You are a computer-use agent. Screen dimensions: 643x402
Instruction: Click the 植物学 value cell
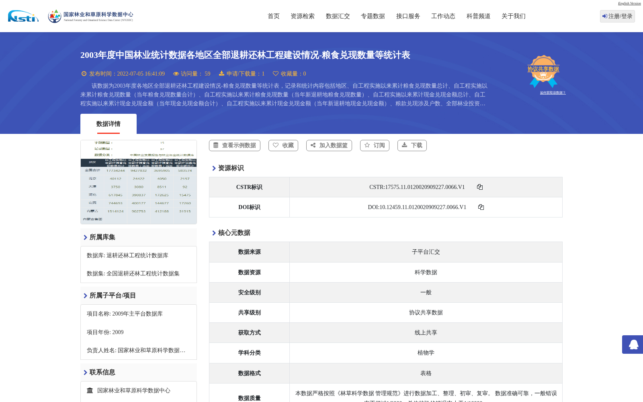point(426,353)
